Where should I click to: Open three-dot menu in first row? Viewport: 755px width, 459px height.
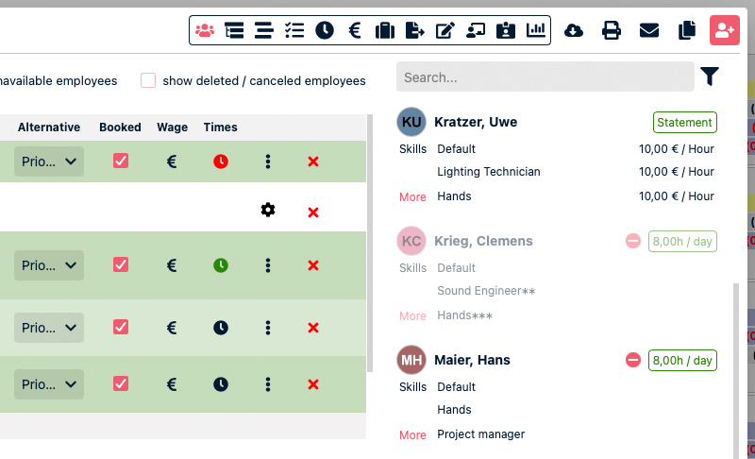click(x=268, y=161)
